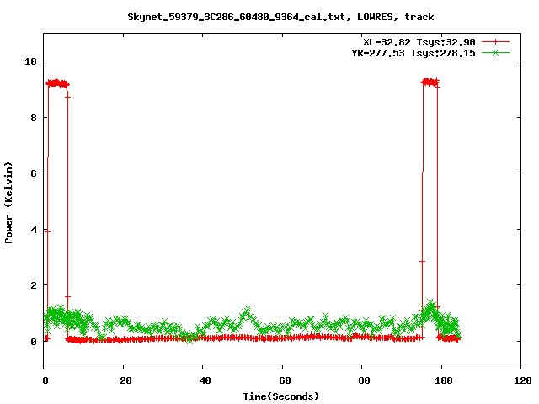
Task: Click the x-axis tick label 80
Action: [x=364, y=380]
